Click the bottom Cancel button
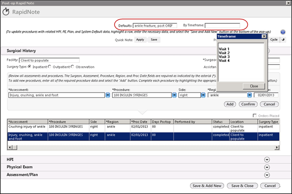The image size is (292, 194). [x=270, y=186]
